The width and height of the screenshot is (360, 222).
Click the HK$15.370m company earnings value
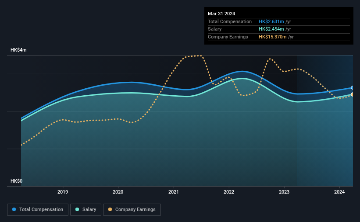[x=273, y=37]
